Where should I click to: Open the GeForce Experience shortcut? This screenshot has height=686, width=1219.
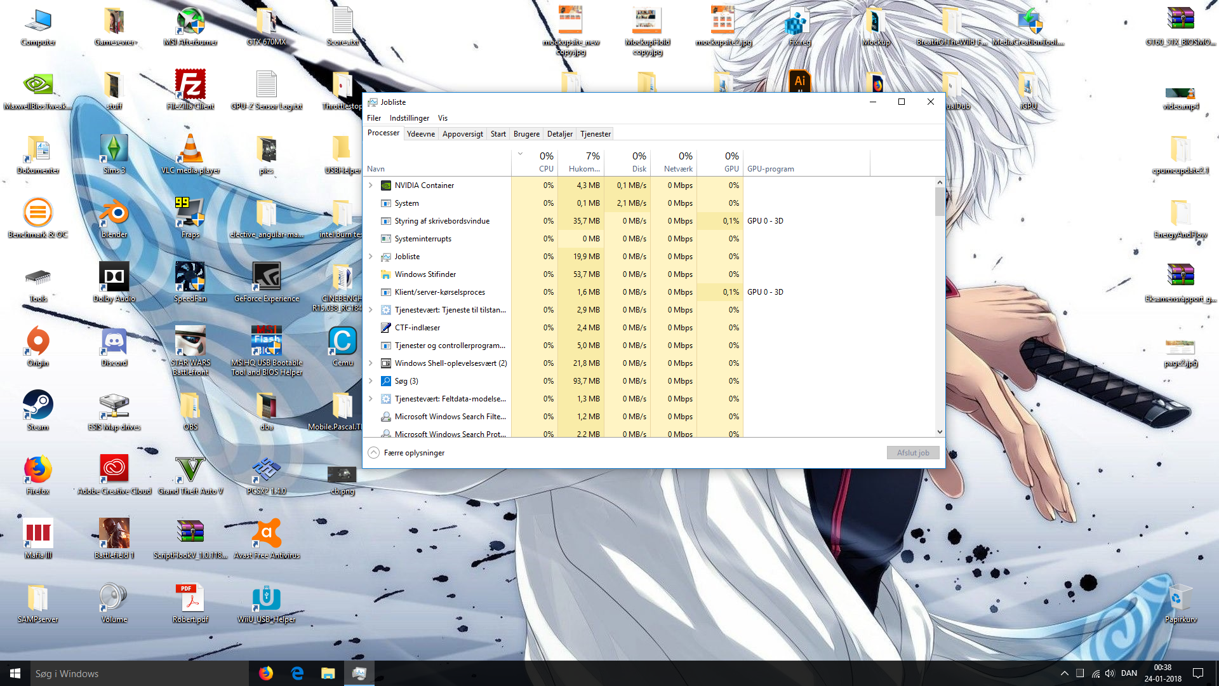(267, 283)
